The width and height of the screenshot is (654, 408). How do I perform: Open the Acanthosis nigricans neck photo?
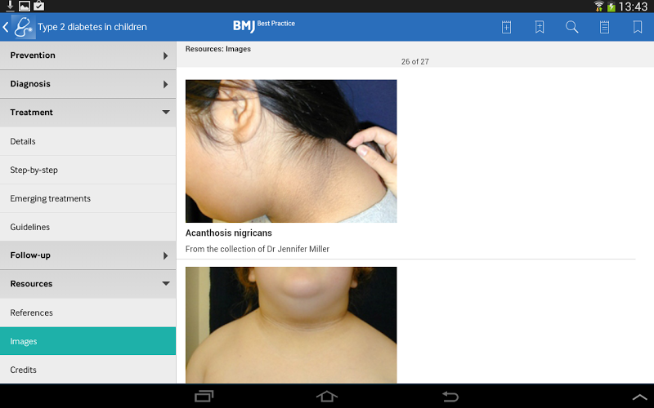tap(291, 151)
